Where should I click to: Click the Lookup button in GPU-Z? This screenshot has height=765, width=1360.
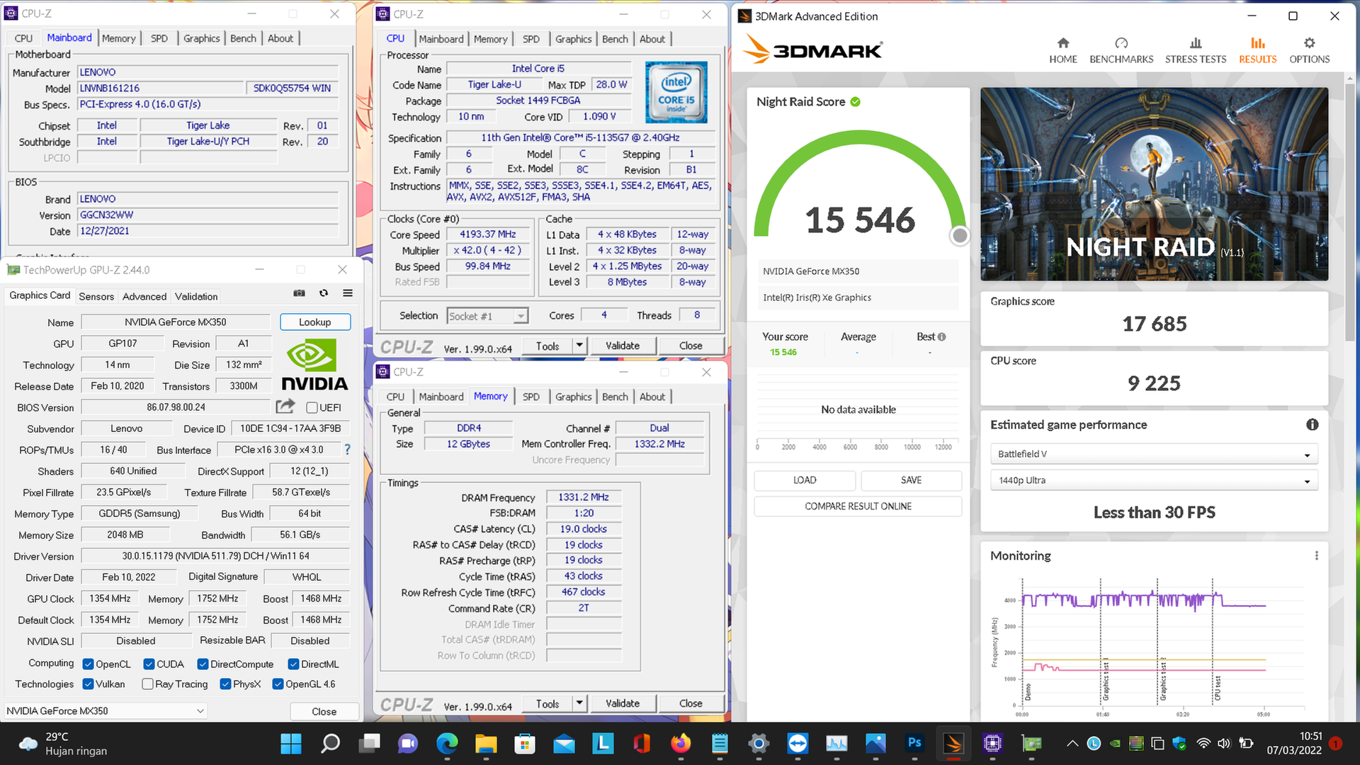click(x=314, y=322)
